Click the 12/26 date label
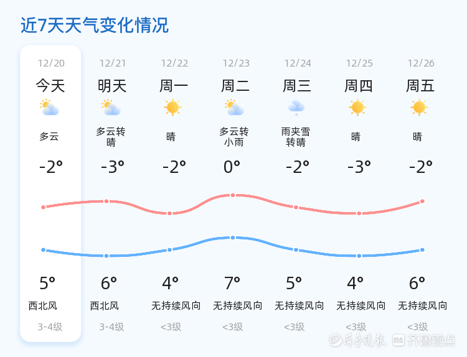Screen dimensions: 467x357 click(421, 63)
